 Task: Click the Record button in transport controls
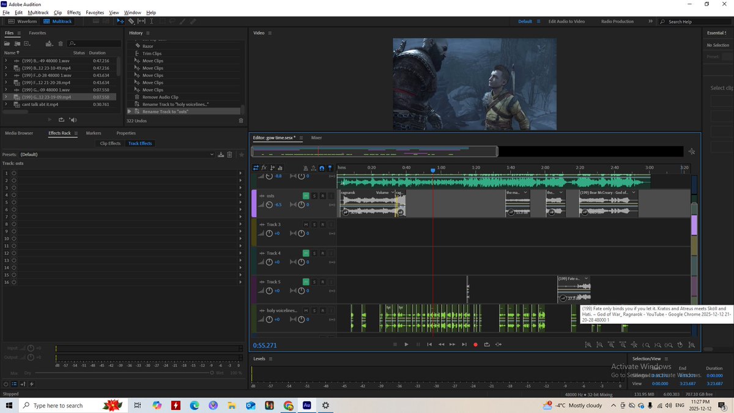pos(475,344)
